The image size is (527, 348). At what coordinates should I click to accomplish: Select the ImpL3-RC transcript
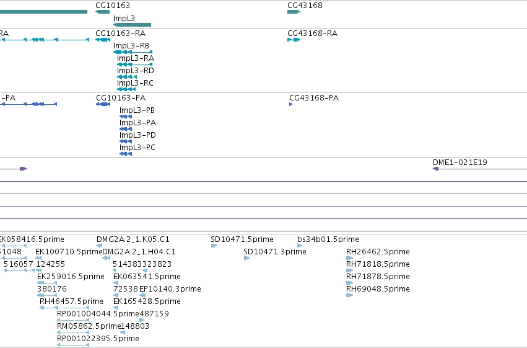(126, 89)
